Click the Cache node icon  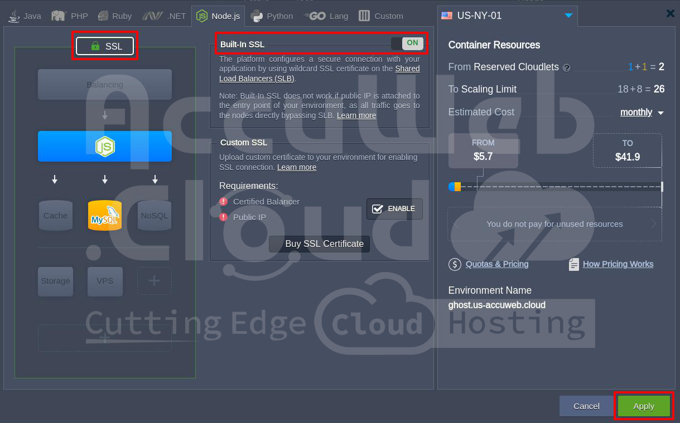[55, 216]
